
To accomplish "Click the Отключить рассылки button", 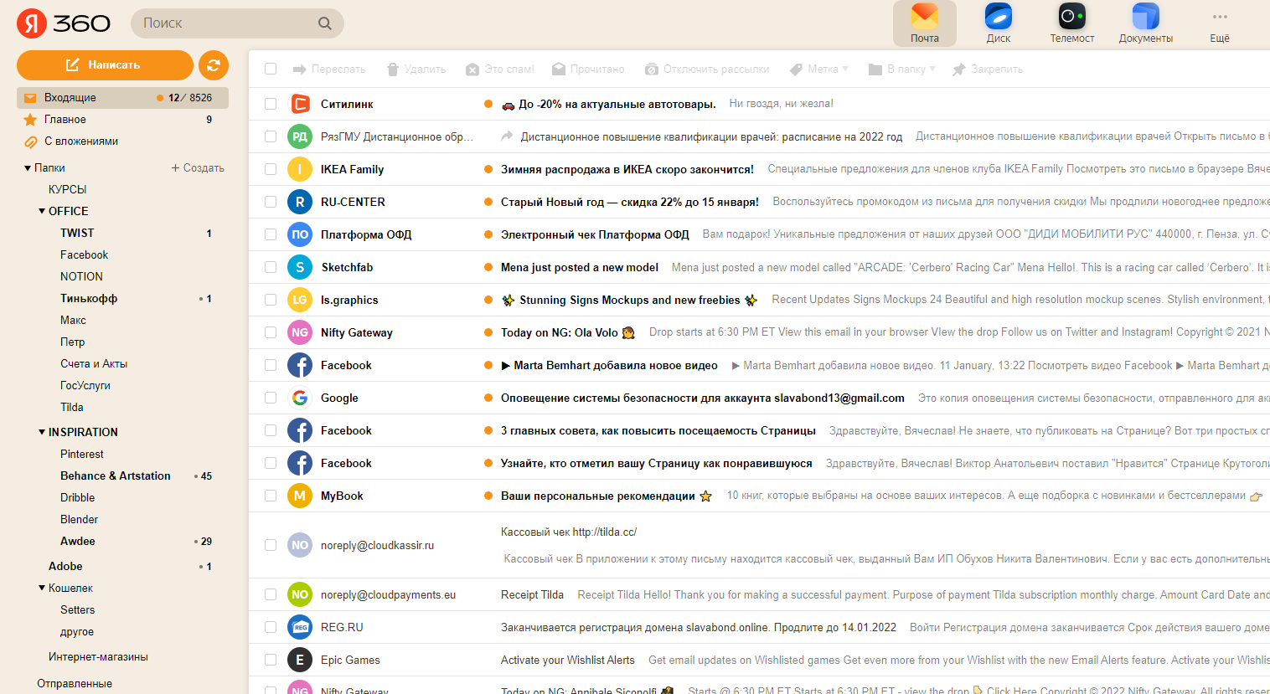I will click(707, 69).
